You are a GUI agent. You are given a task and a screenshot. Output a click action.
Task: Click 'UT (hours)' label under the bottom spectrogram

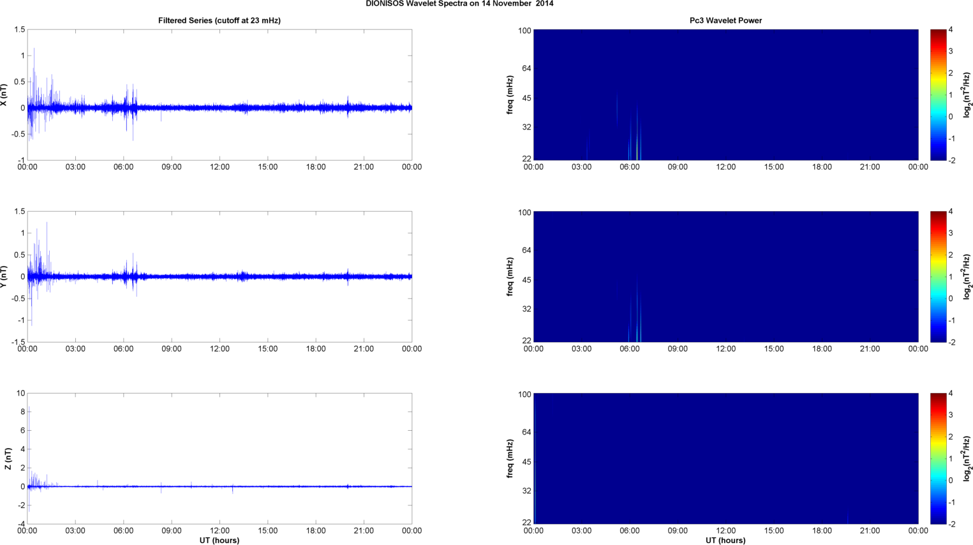(725, 540)
